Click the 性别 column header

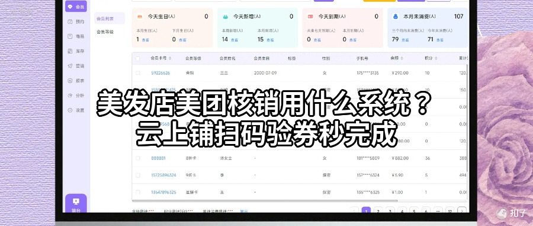click(x=326, y=58)
